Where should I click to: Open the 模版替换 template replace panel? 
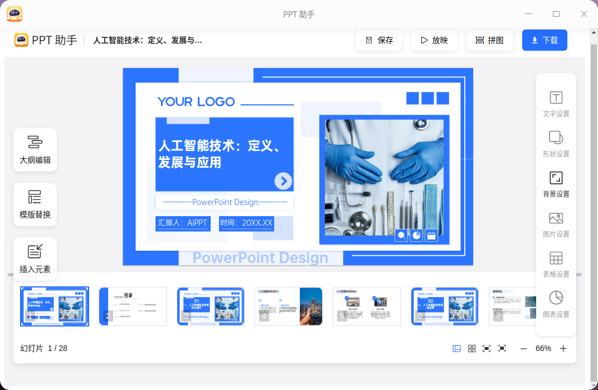click(35, 204)
